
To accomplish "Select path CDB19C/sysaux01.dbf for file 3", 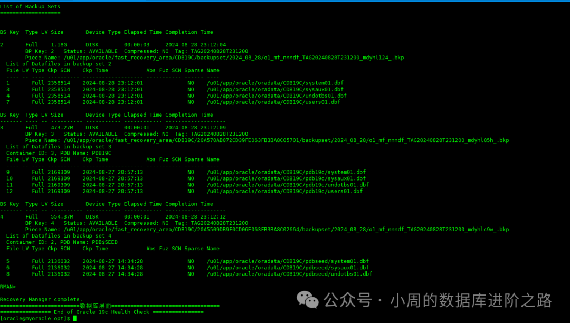I will (x=275, y=89).
